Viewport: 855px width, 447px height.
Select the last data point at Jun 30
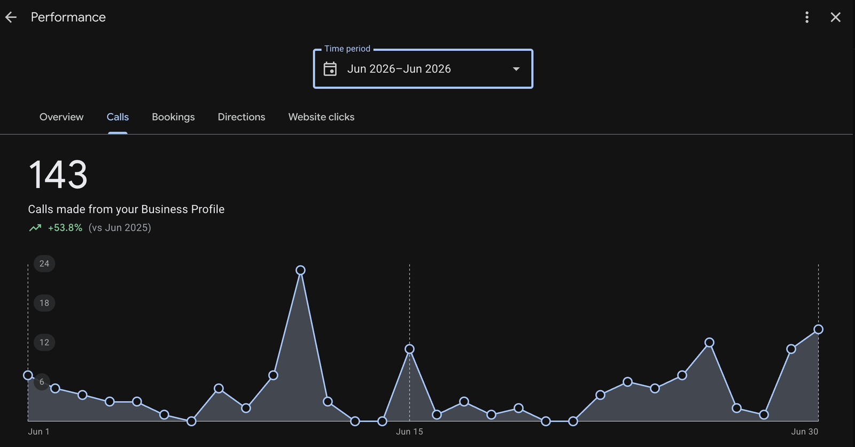pyautogui.click(x=818, y=329)
